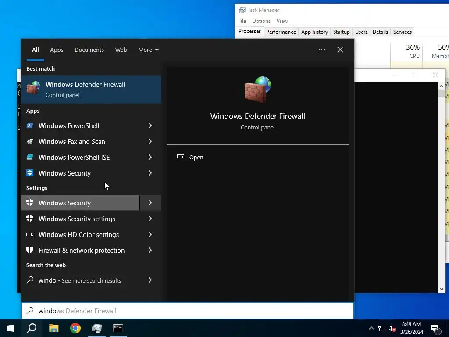Select the All search filter tab
The height and width of the screenshot is (337, 449).
35,50
